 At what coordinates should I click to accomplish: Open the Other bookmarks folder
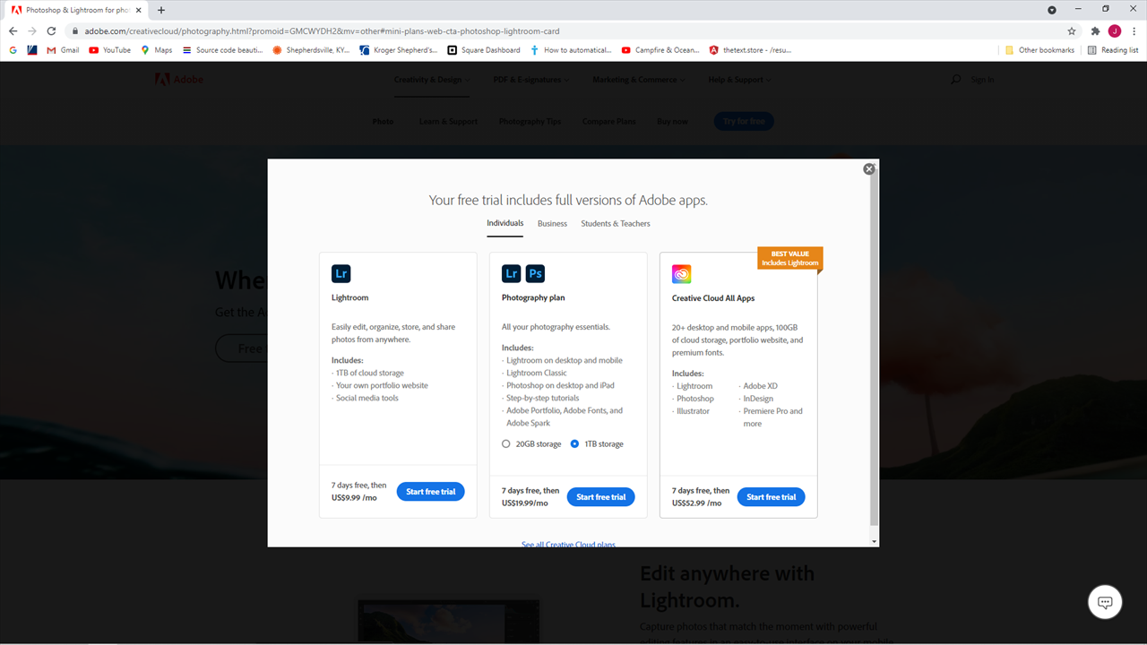(x=1039, y=50)
